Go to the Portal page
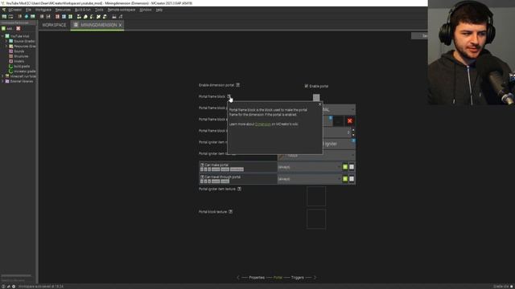Image resolution: width=515 pixels, height=289 pixels. 278,278
